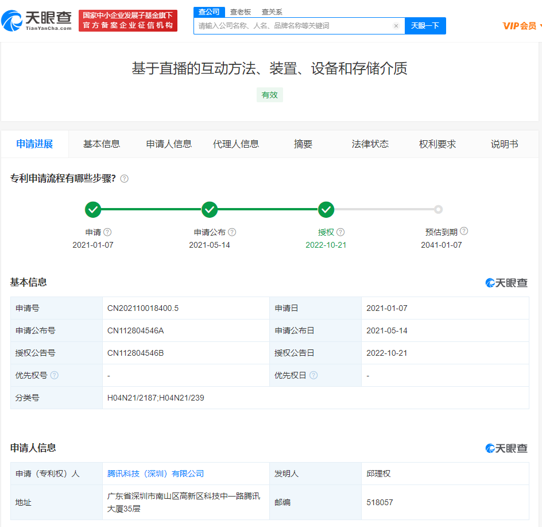Switch to the 申请进展 tab
This screenshot has width=542, height=527.
34,144
